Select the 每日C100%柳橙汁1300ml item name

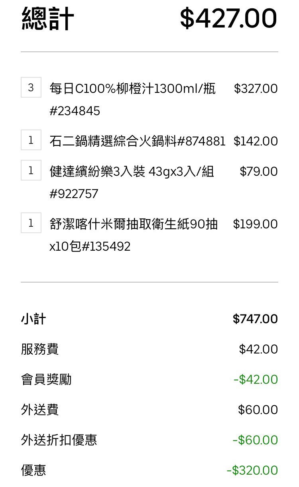[132, 88]
